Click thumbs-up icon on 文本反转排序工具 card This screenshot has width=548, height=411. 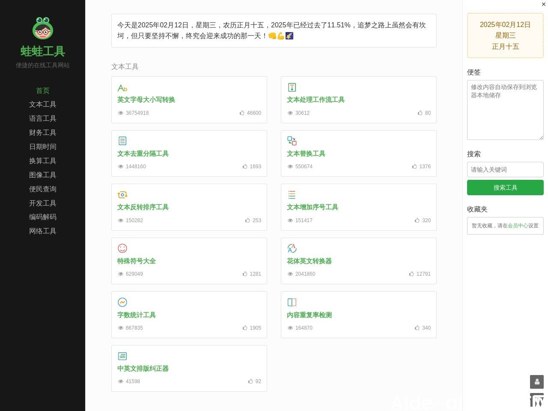coord(248,220)
